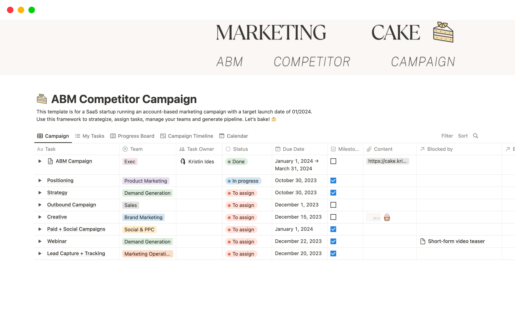The image size is (515, 322).
Task: Open the https://cake.kri... content link
Action: 387,161
